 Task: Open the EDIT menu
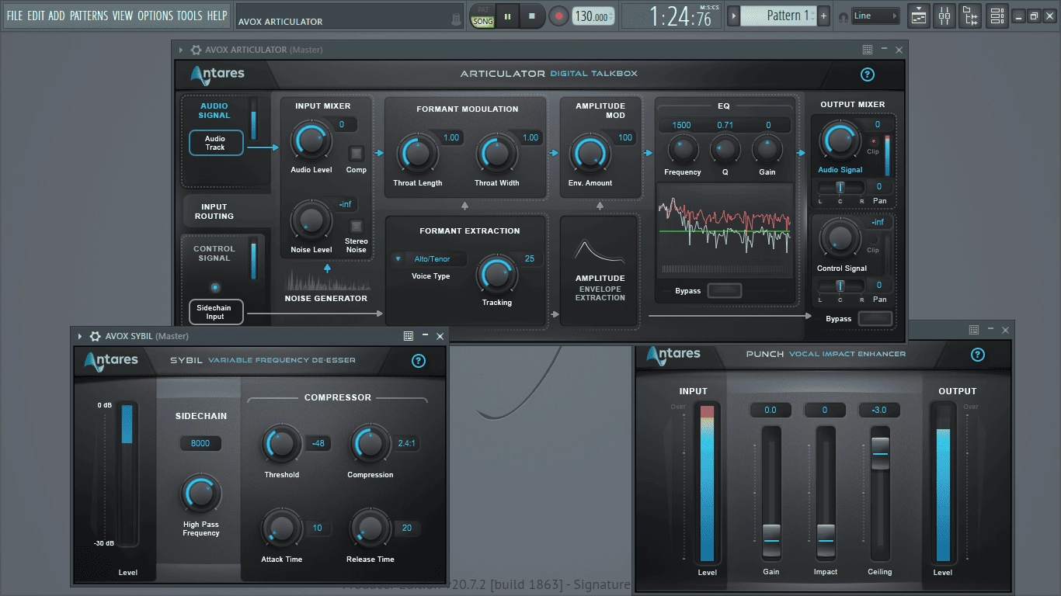click(36, 16)
